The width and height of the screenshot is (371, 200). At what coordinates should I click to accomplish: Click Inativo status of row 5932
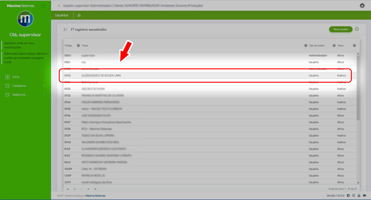pyautogui.click(x=341, y=89)
